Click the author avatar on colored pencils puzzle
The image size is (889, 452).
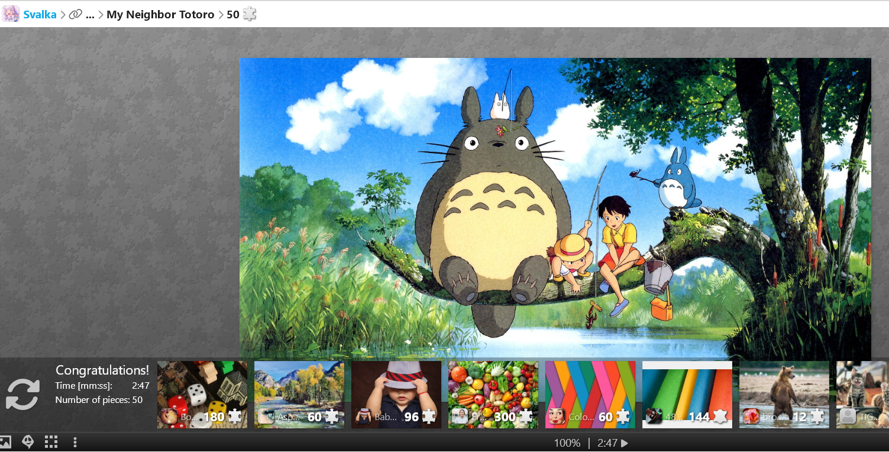coord(654,417)
